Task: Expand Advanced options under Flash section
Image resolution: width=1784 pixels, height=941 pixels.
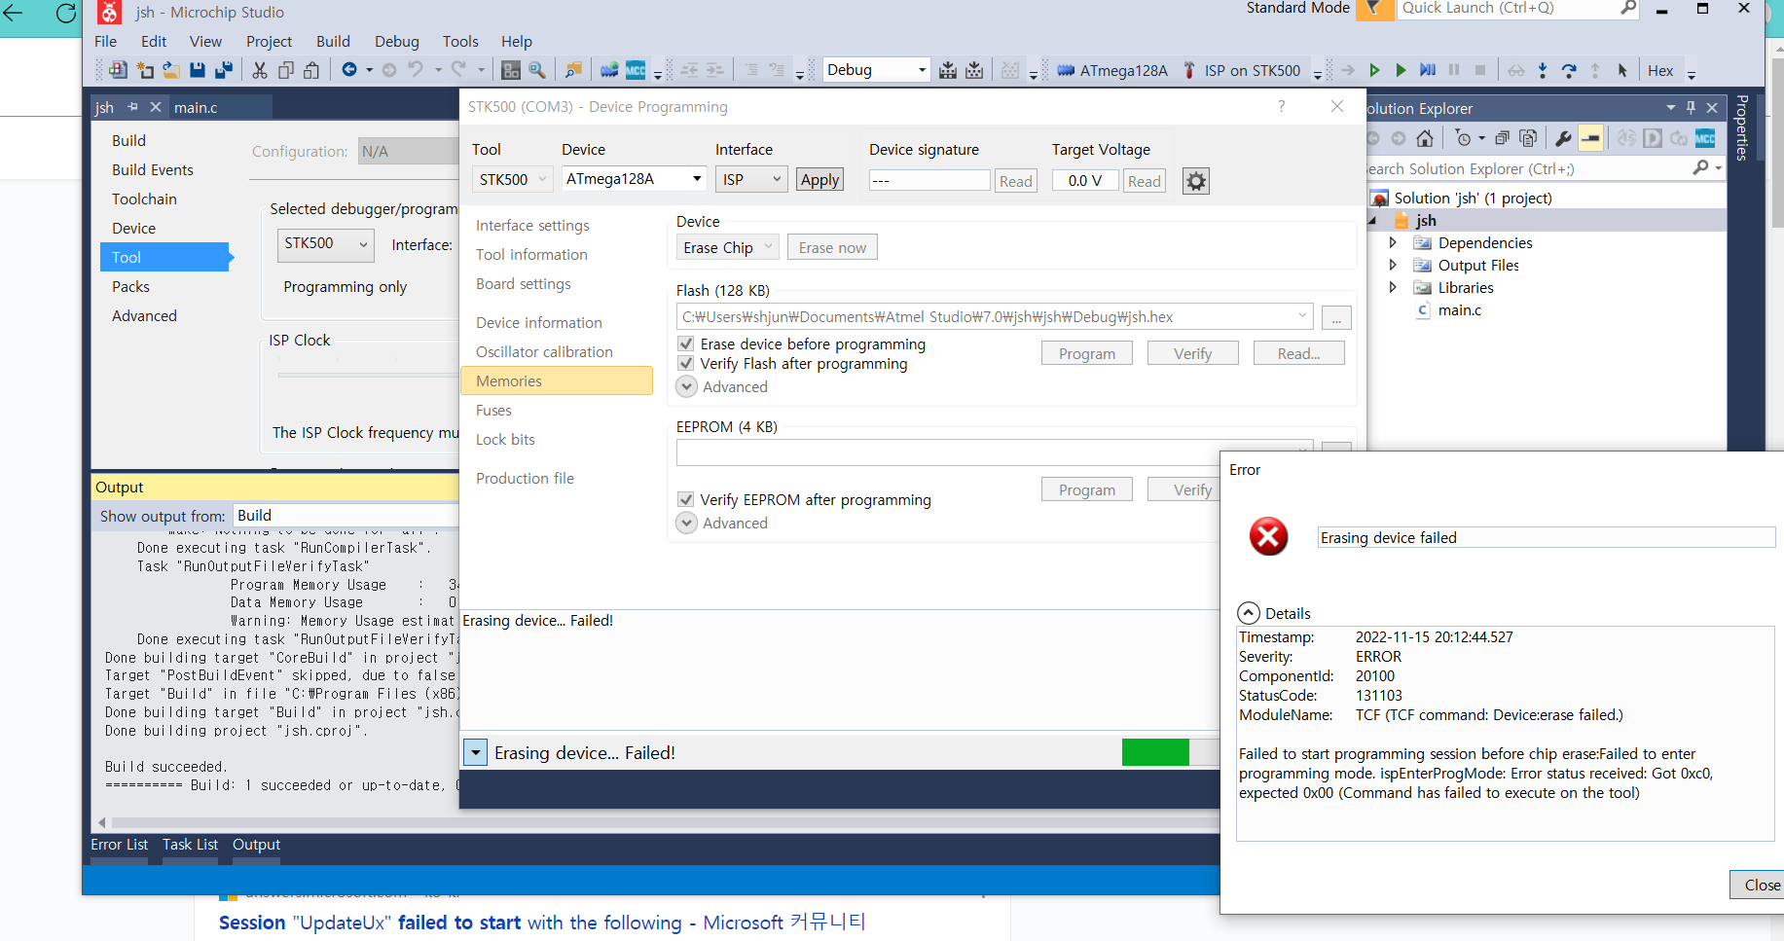Action: coord(687,387)
